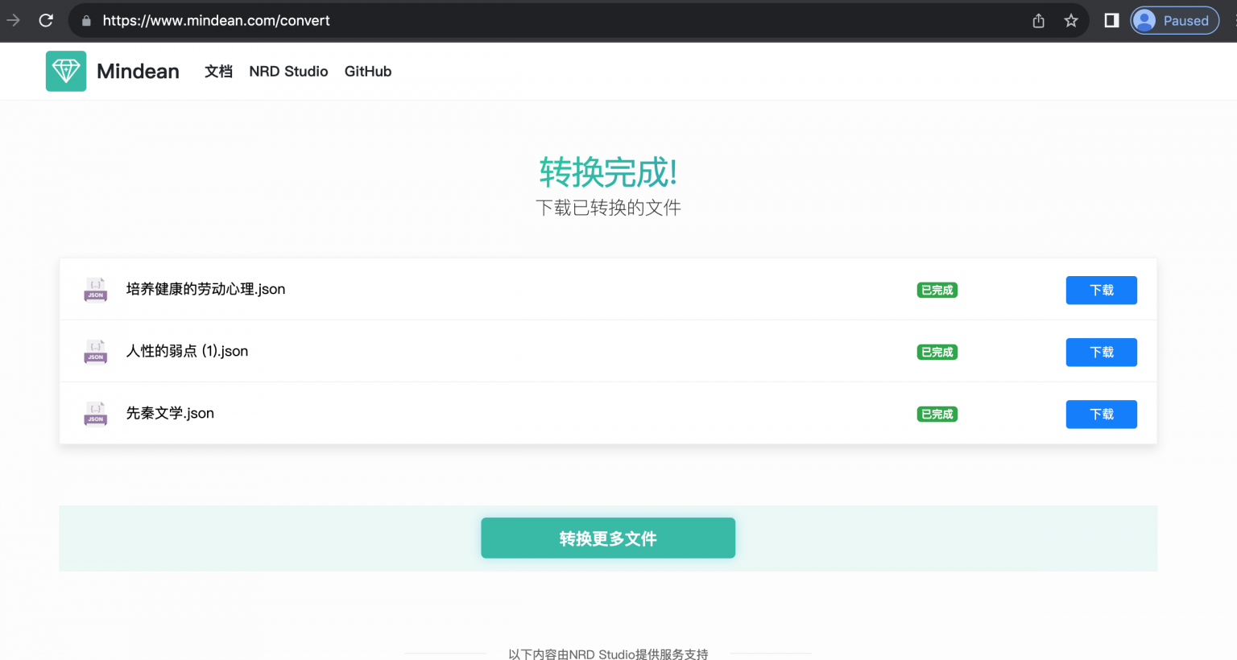This screenshot has width=1237, height=660.
Task: Click the Paused profile button
Action: pos(1174,20)
